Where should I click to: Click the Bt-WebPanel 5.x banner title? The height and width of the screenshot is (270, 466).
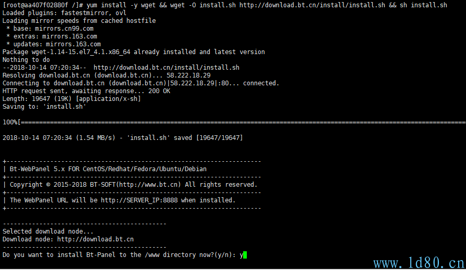[108, 169]
